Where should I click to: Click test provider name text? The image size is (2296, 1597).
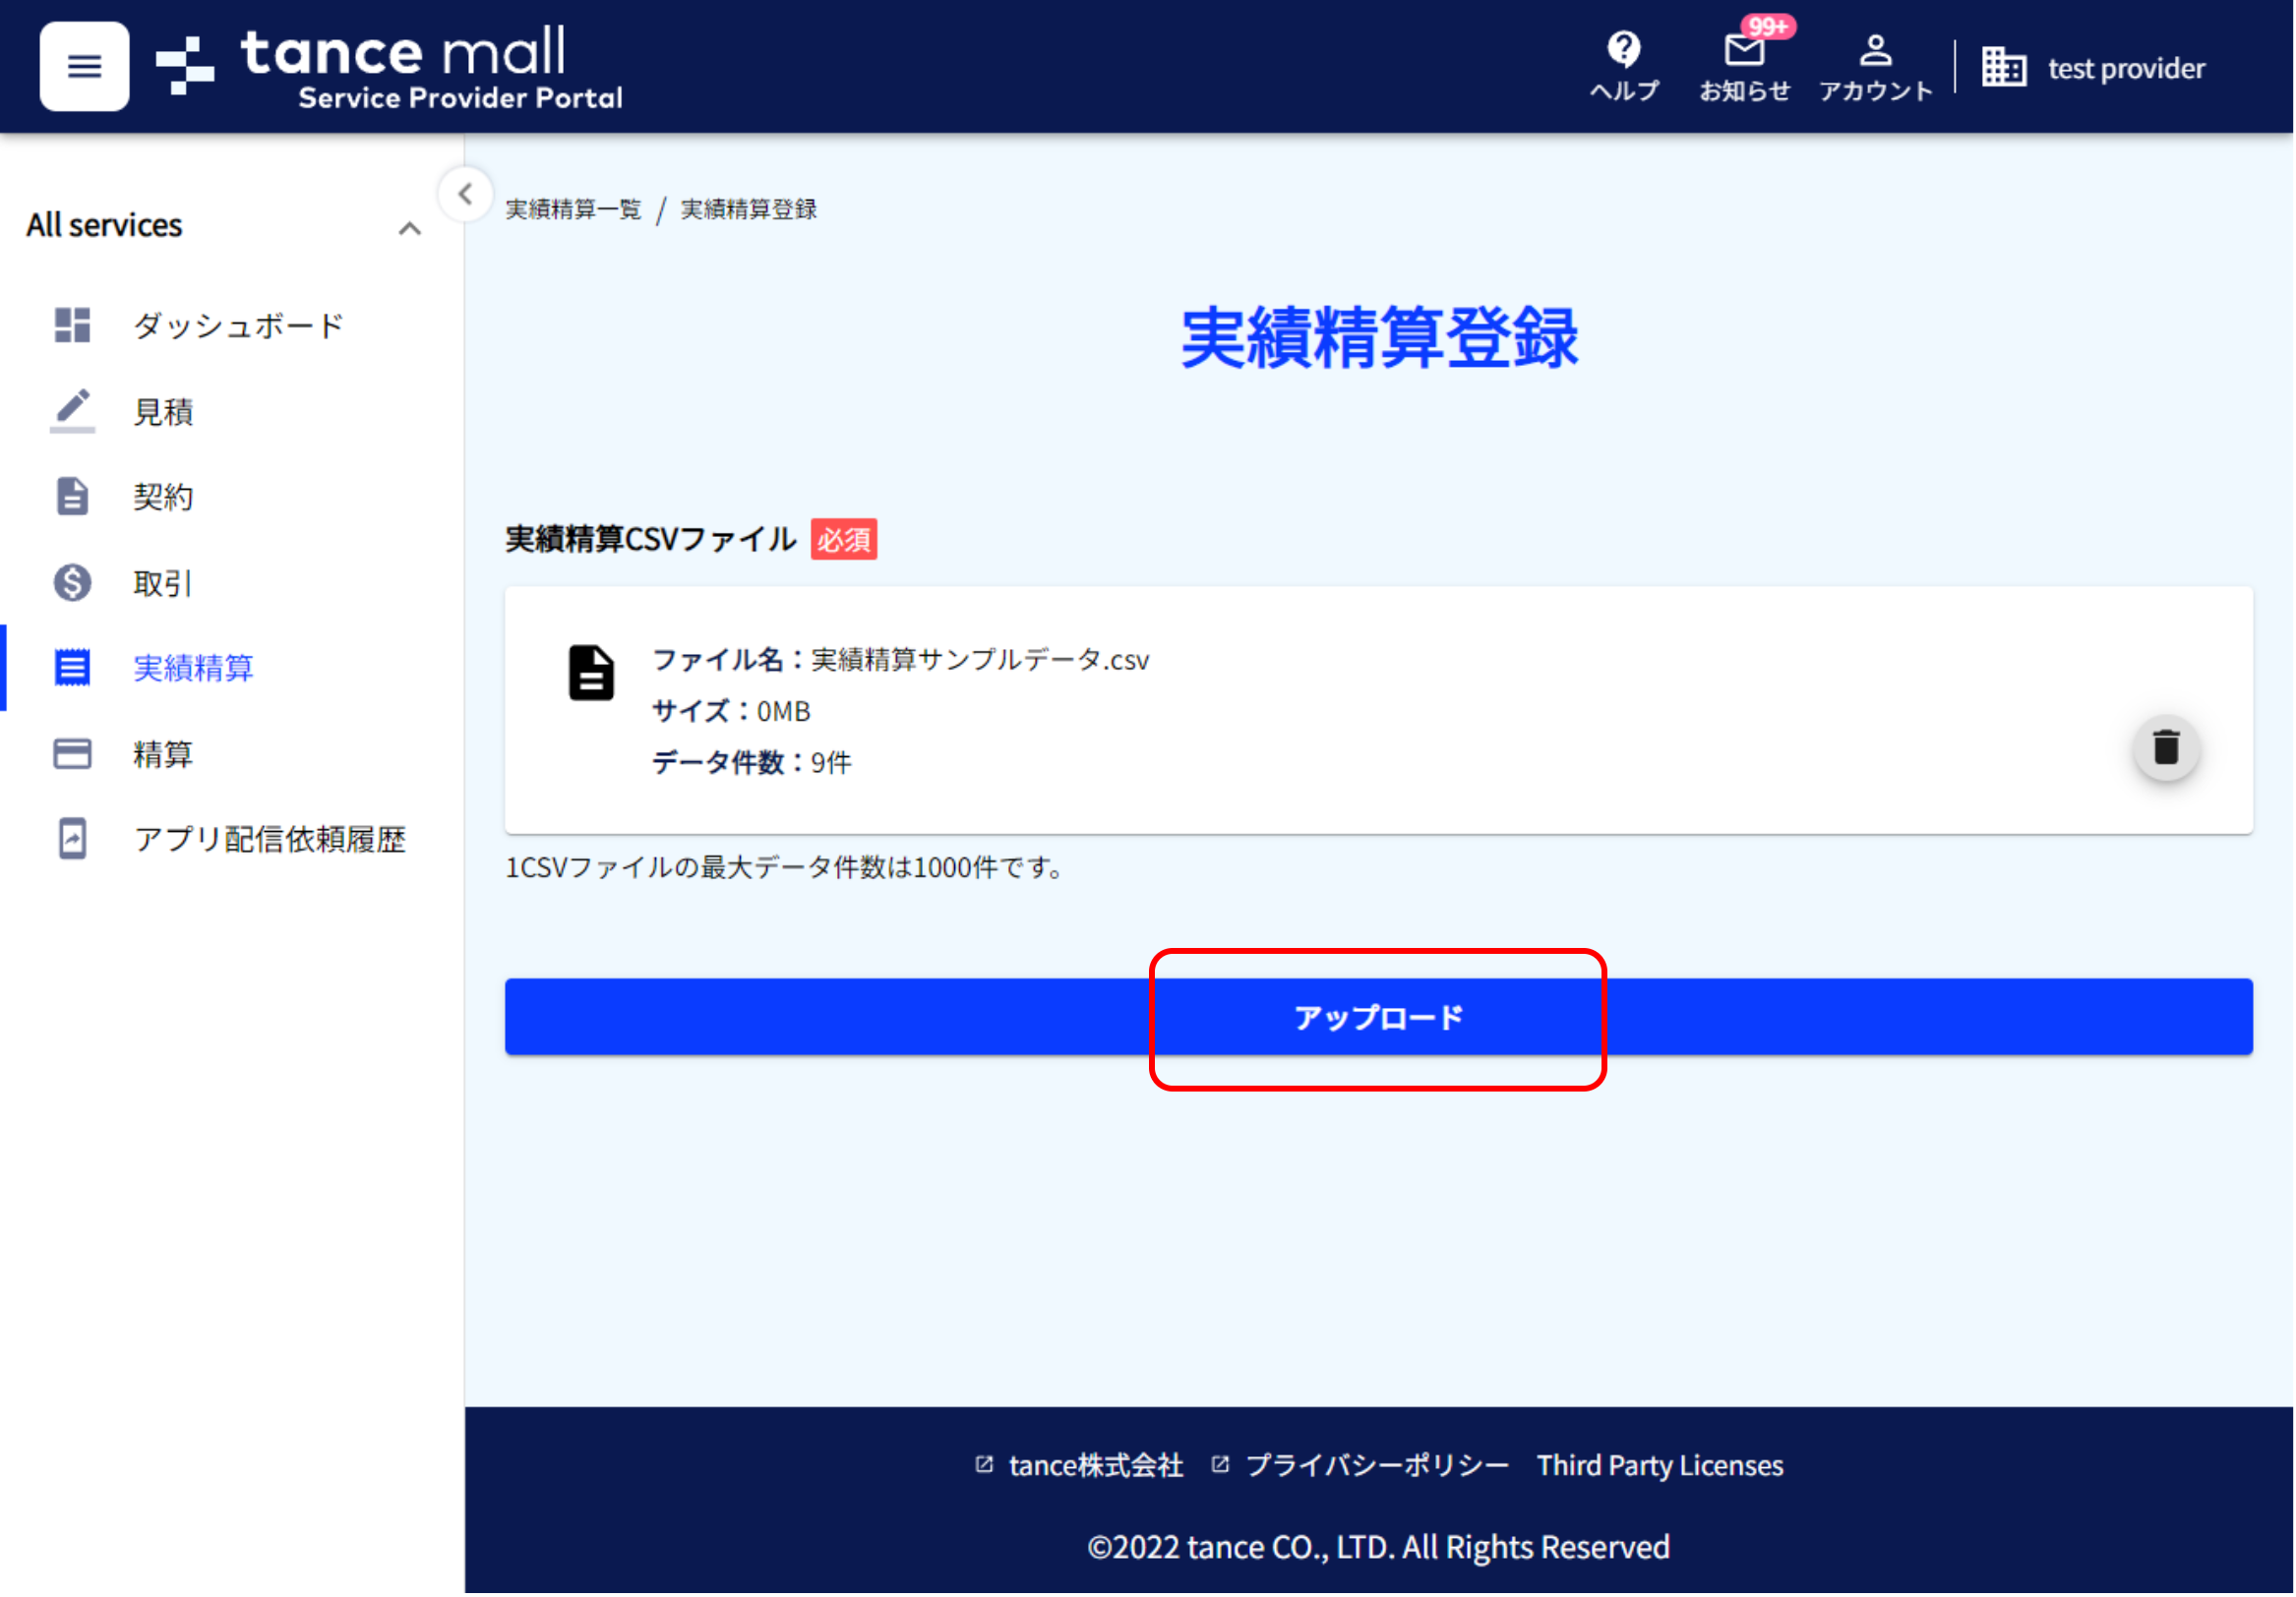tap(2127, 69)
